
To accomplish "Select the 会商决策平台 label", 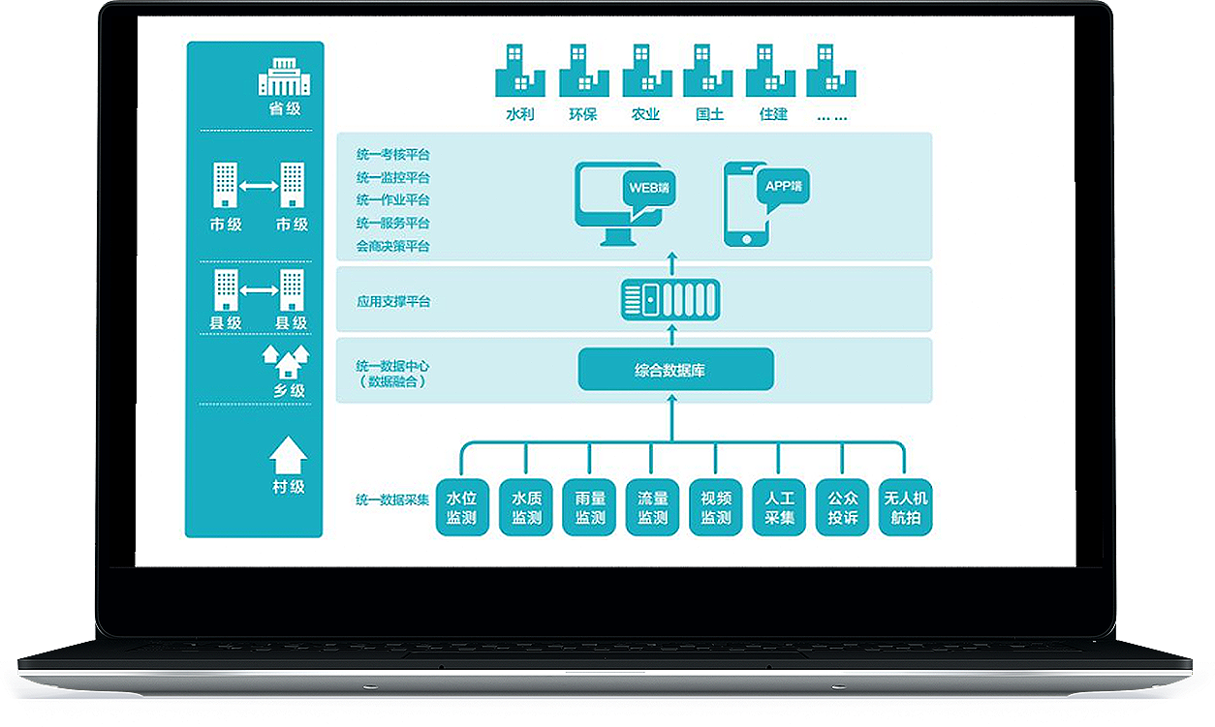I will [x=392, y=246].
